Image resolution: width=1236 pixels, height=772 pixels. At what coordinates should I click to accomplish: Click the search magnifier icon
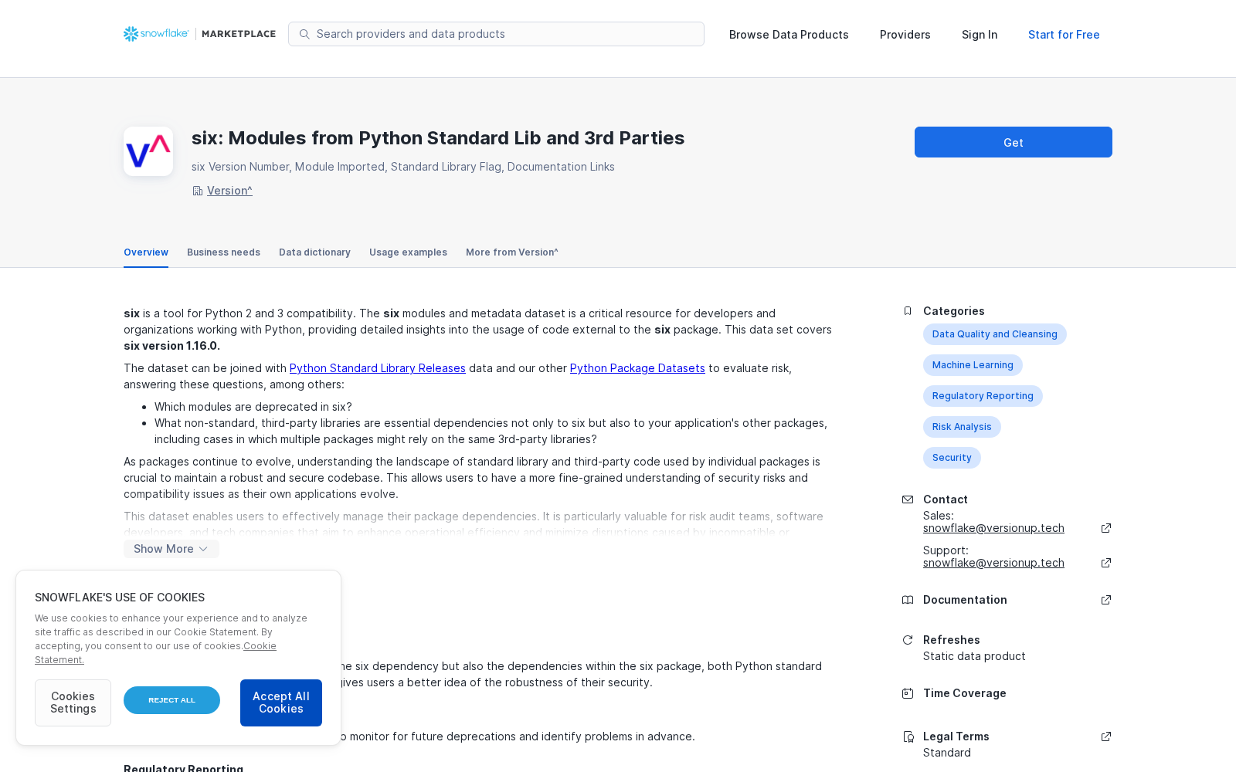click(x=304, y=34)
